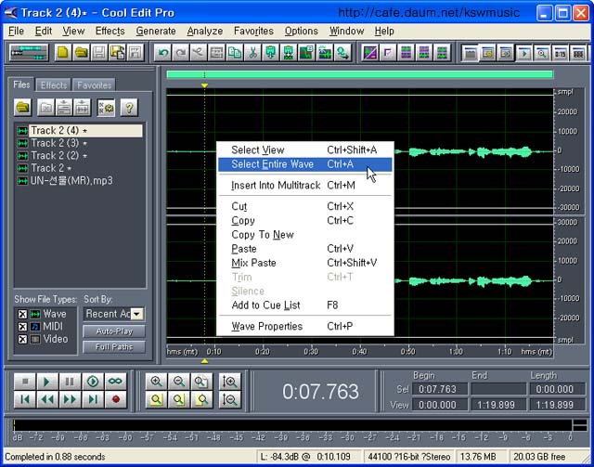Click the scissors Cut toolbar icon
594x467 pixels.
click(x=252, y=53)
